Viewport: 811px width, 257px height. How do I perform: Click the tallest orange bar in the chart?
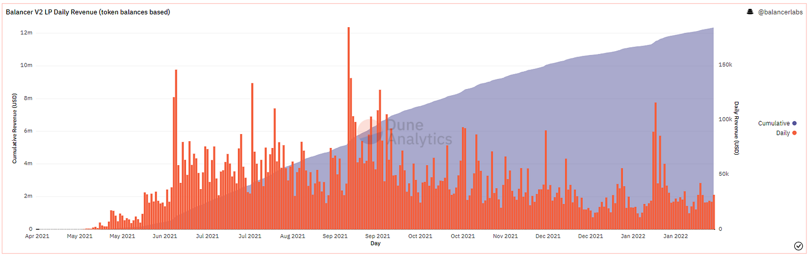349,128
